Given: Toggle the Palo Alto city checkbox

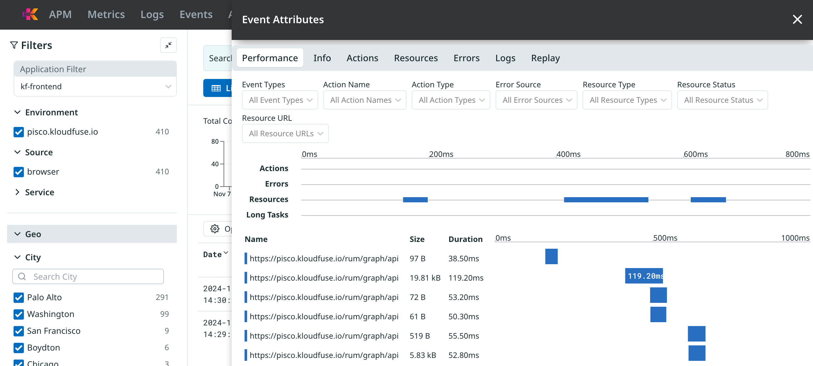Looking at the screenshot, I should click(19, 298).
